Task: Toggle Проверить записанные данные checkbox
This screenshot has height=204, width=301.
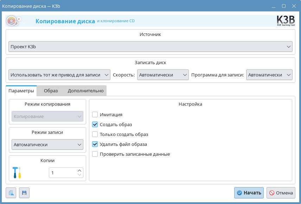Action: click(95, 154)
